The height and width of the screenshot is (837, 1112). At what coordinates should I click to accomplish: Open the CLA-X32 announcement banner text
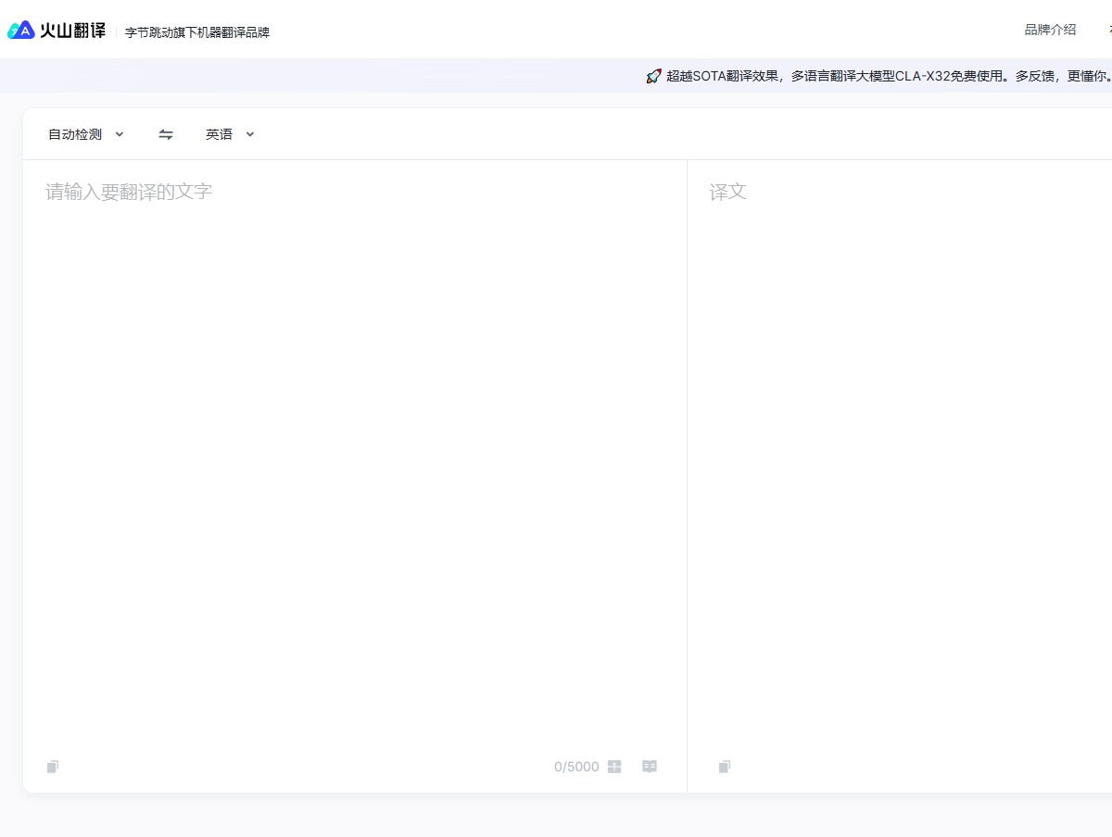pos(887,76)
